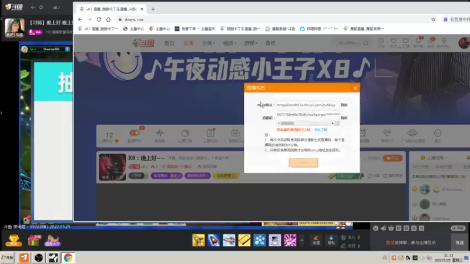Open the Chrome home page button
Viewport: 470px width, 264px height.
[108, 19]
